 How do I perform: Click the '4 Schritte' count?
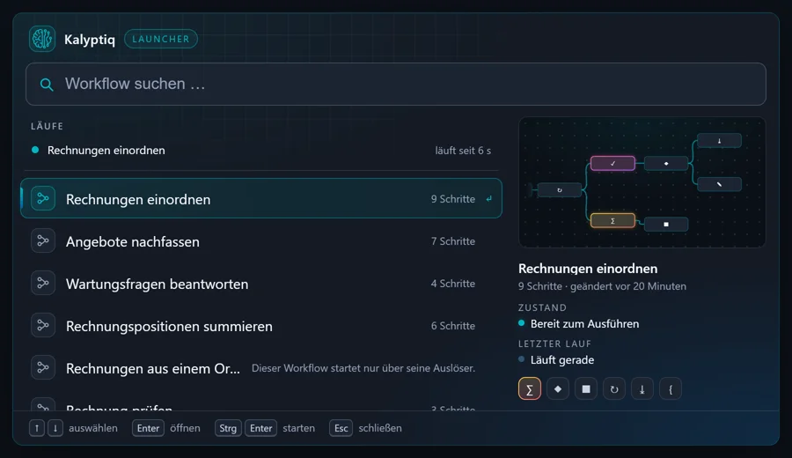point(452,284)
